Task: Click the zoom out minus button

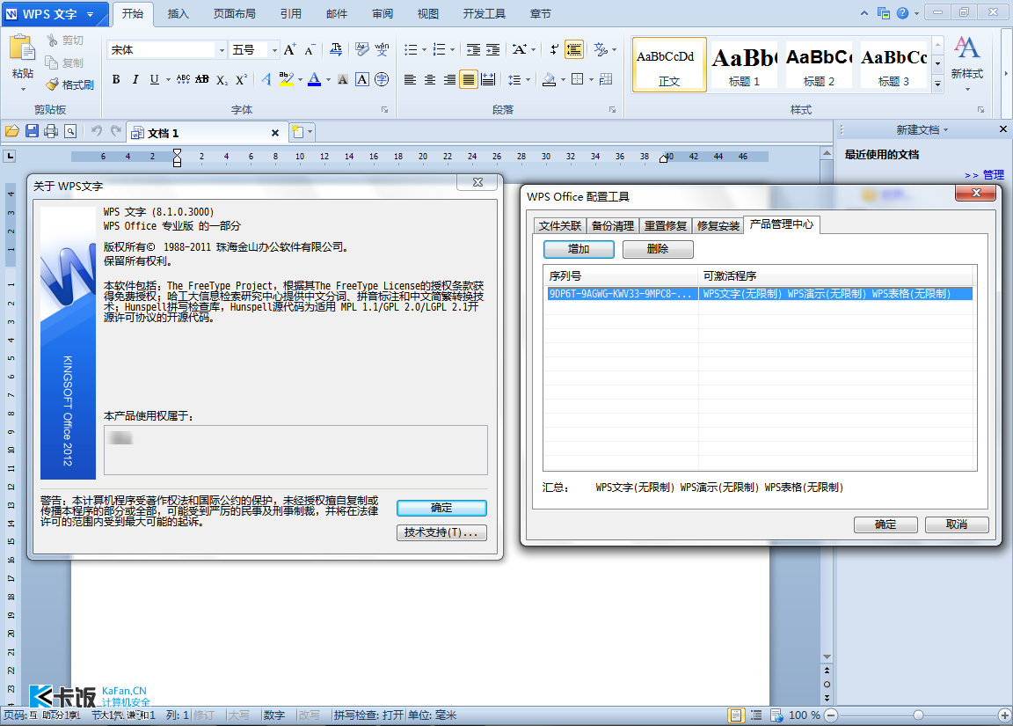Action: 832,715
